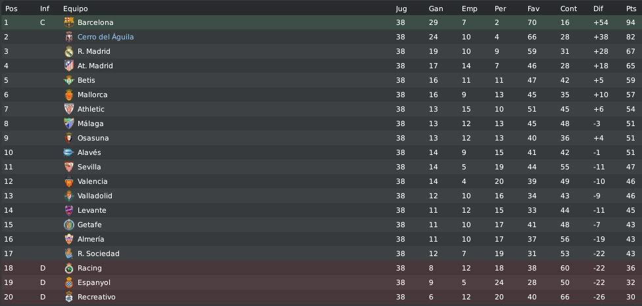642x306 pixels.
Task: Click the Cerro del Águila crest icon
Action: pyautogui.click(x=69, y=37)
